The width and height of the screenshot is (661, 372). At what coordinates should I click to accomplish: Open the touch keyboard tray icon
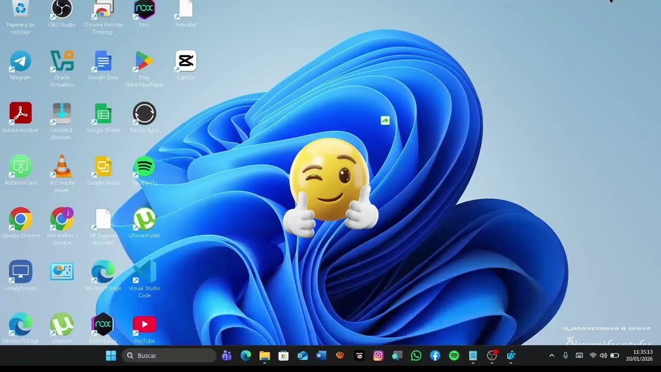[x=579, y=355]
